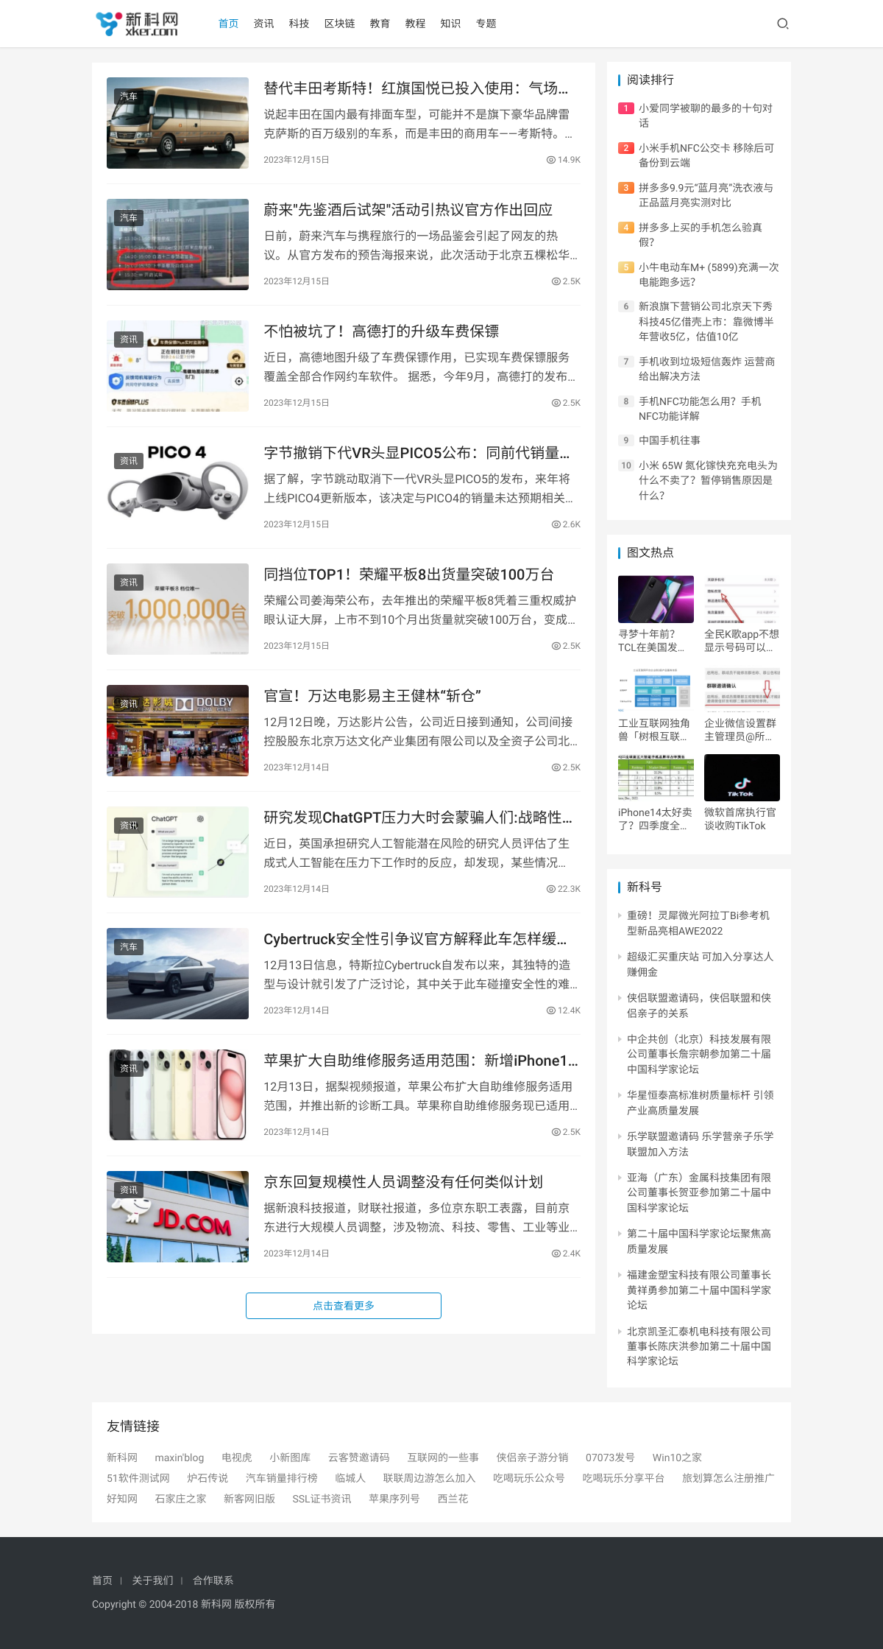Open ranked item 小牛电动车M+ (5899)充满一次电能跑多远
Image resolution: width=883 pixels, height=1649 pixels.
pos(709,275)
